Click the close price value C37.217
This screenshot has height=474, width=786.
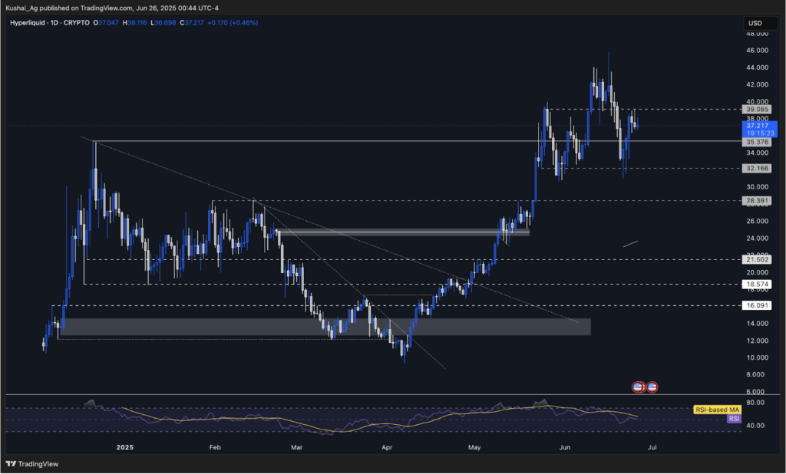click(192, 22)
